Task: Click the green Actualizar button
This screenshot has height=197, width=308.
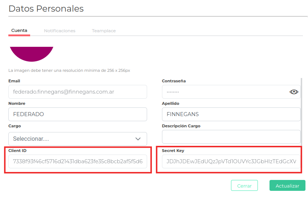Action: tap(287, 186)
